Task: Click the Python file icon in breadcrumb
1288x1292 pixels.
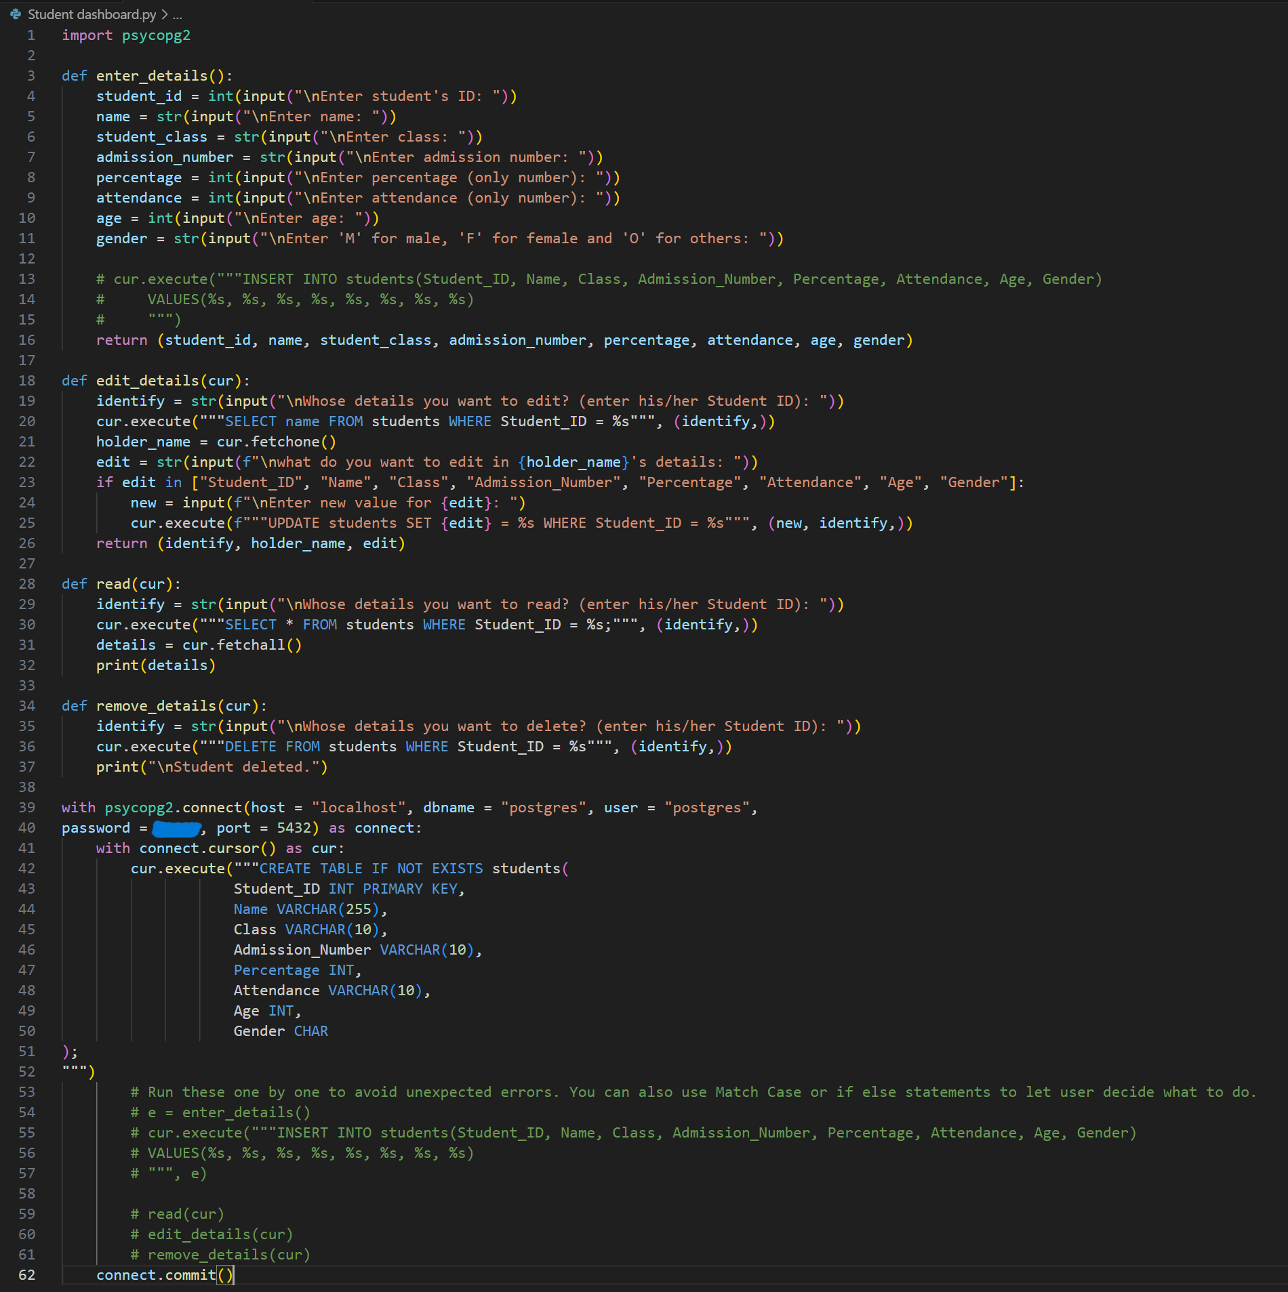Action: pos(16,14)
